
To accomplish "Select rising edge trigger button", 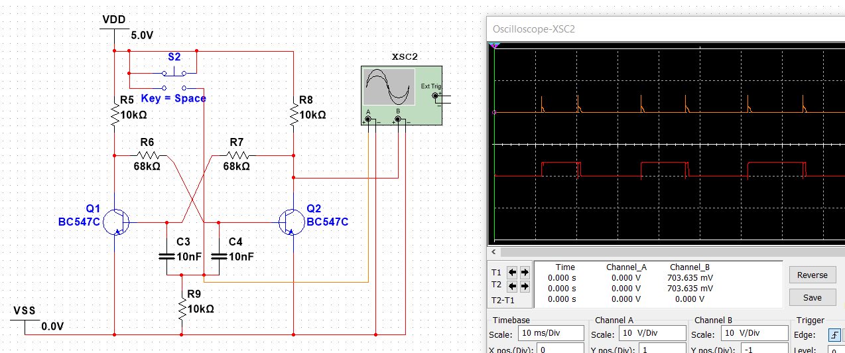I will pyautogui.click(x=835, y=334).
